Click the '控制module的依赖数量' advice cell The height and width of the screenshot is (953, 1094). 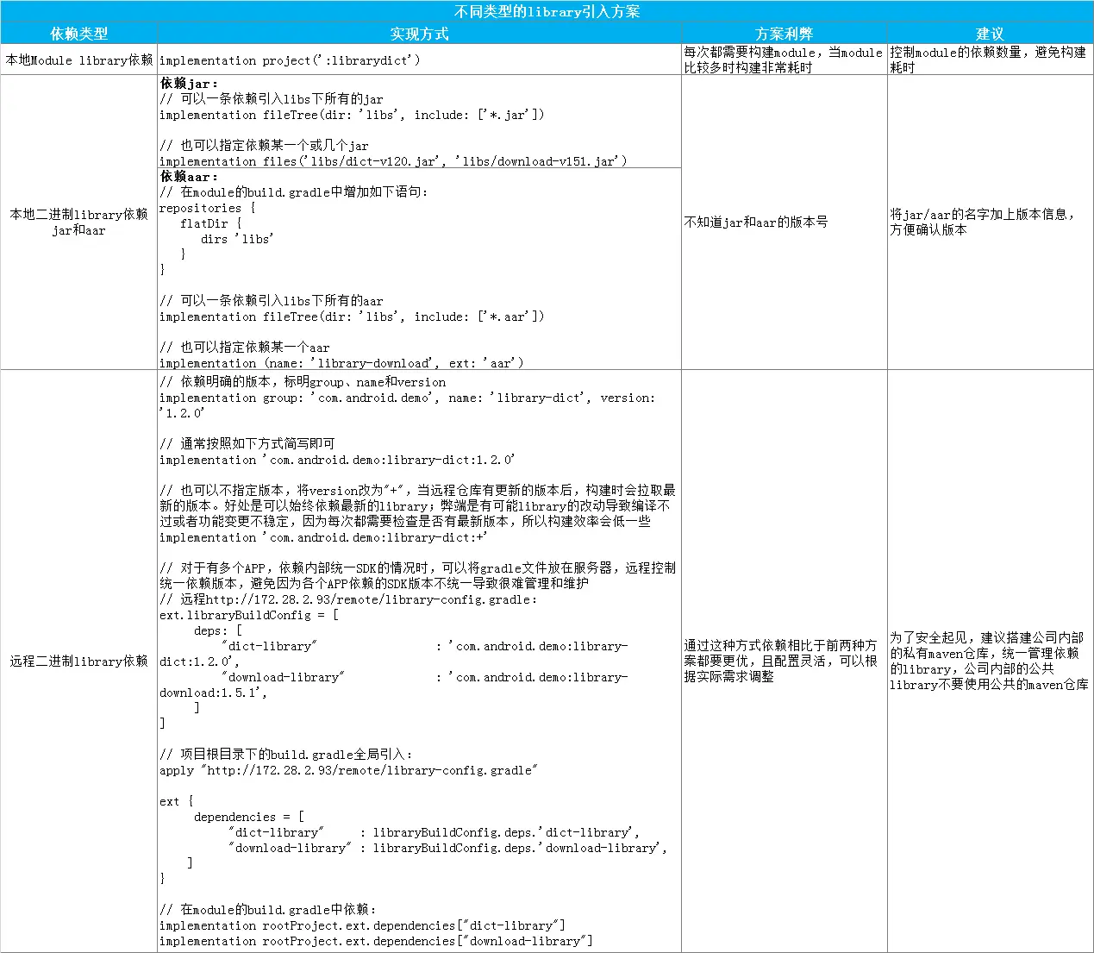point(989,60)
